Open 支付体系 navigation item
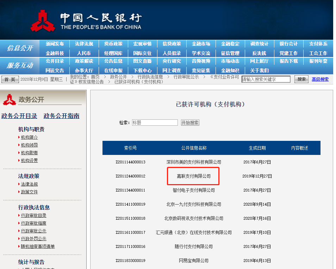This screenshot has height=269, width=336. (x=318, y=44)
